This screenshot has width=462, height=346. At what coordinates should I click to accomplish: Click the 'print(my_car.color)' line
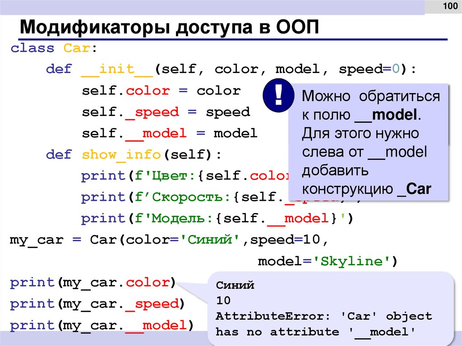93,283
